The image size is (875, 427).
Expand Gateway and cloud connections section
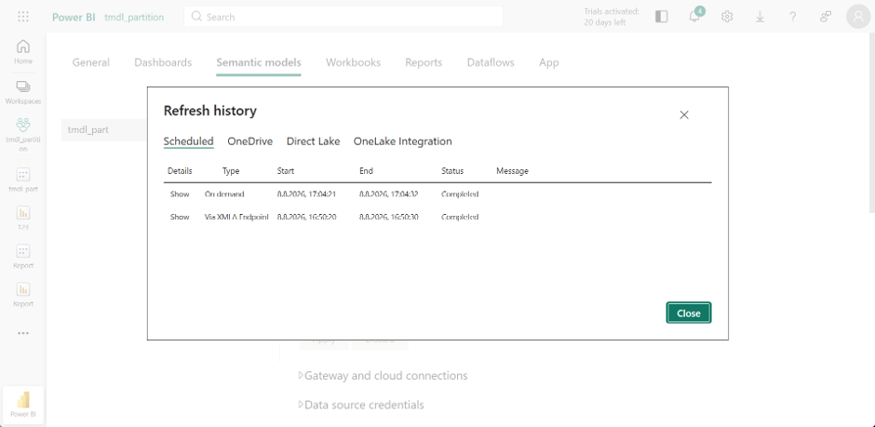tap(384, 376)
